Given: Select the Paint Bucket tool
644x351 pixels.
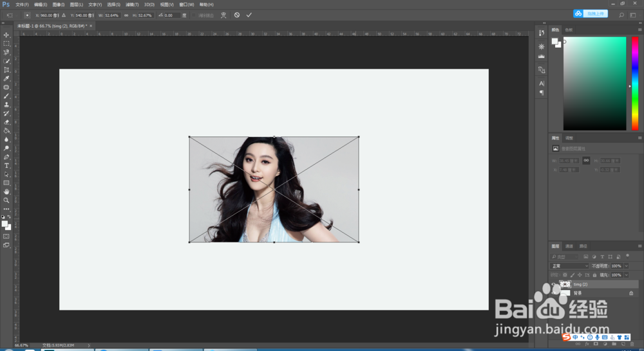Looking at the screenshot, I should pos(6,130).
